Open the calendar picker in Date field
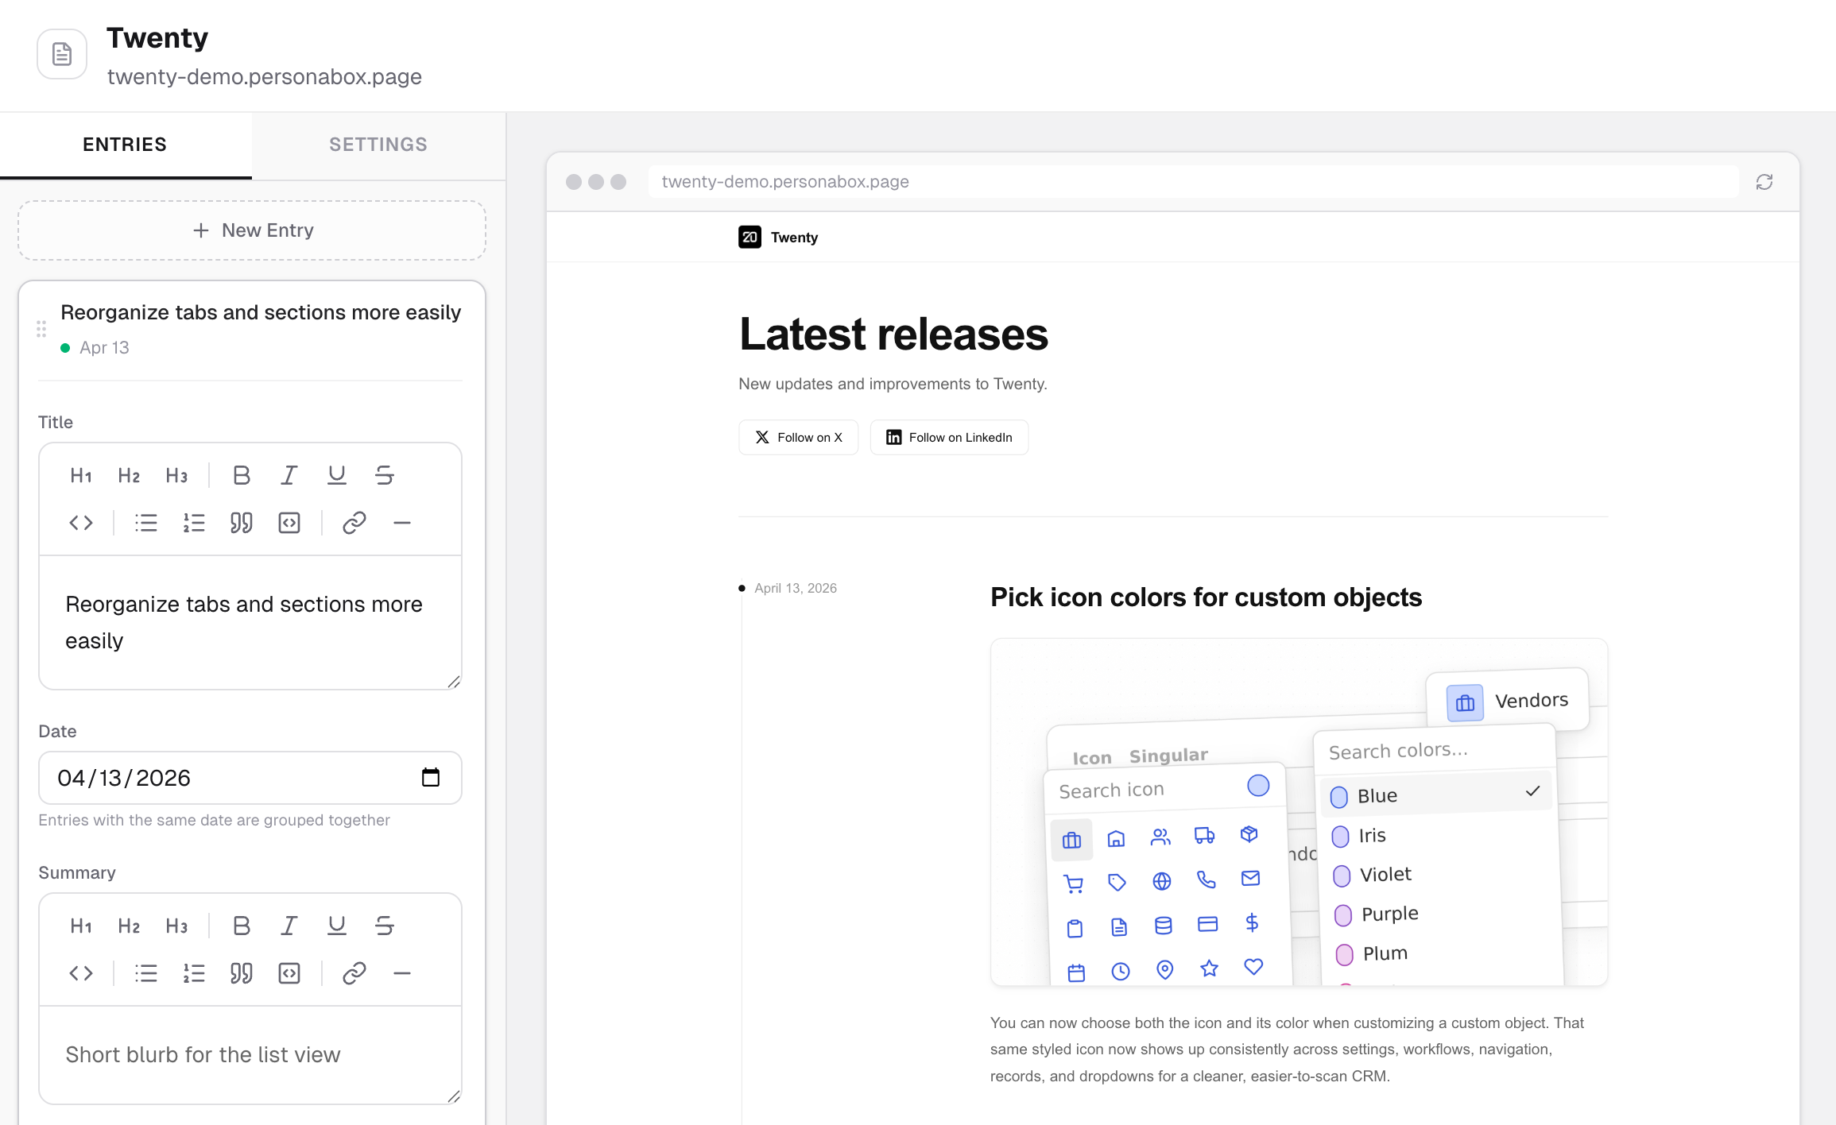Viewport: 1836px width, 1125px height. click(431, 777)
